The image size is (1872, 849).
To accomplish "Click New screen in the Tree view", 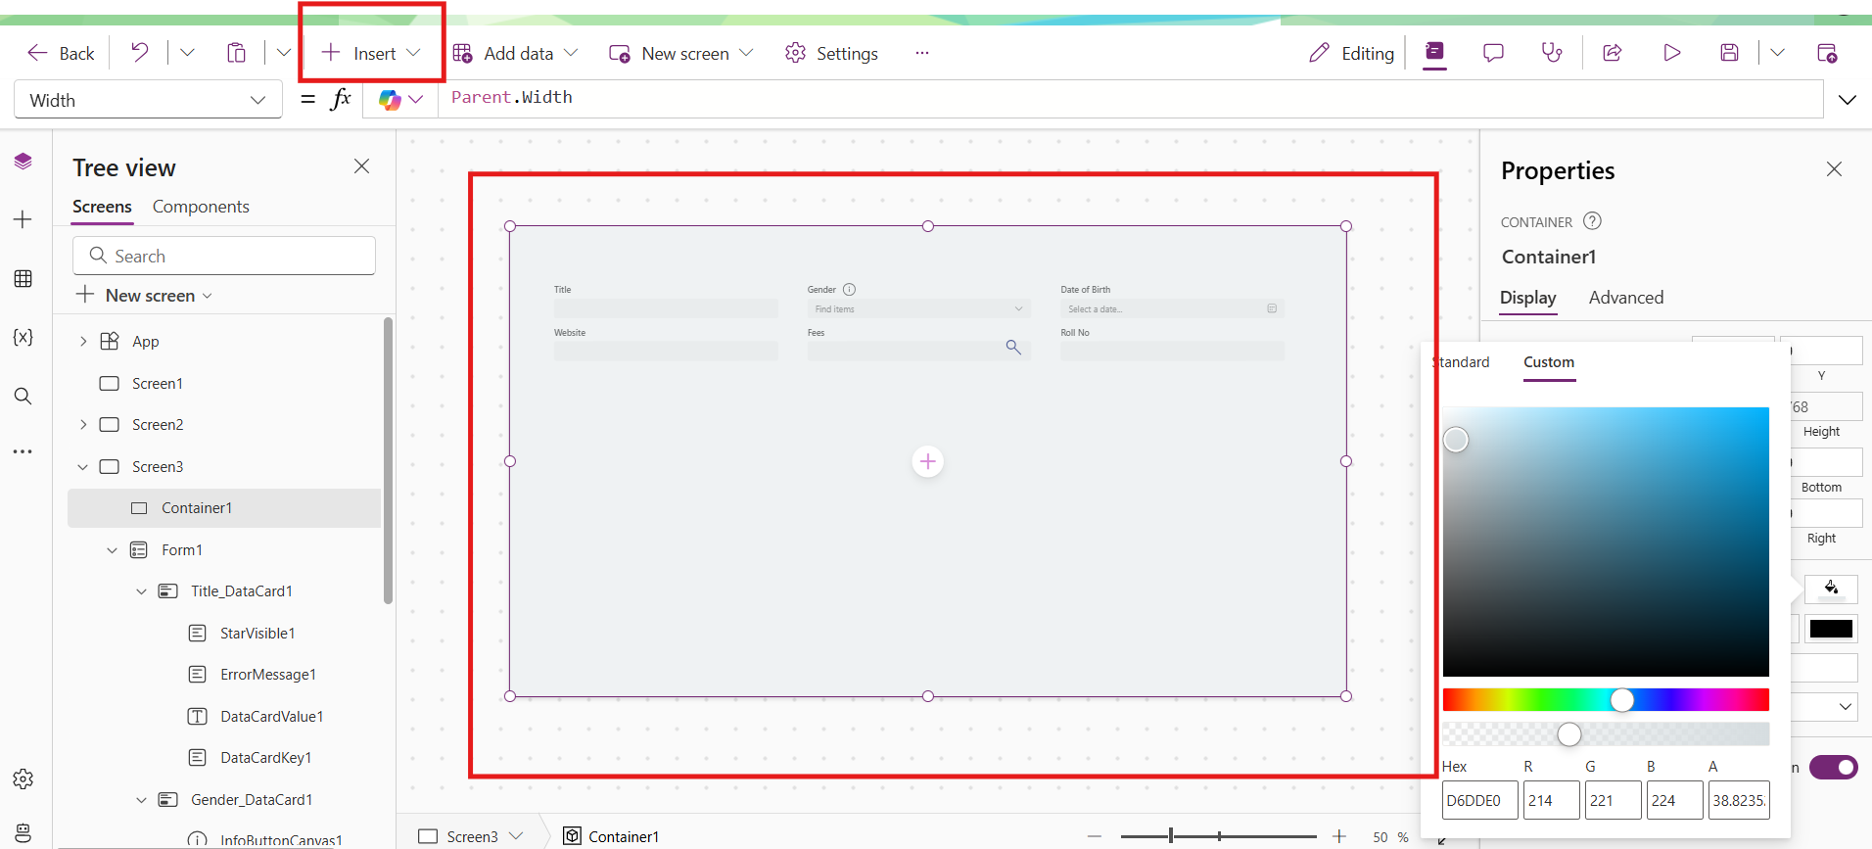I will click(145, 295).
